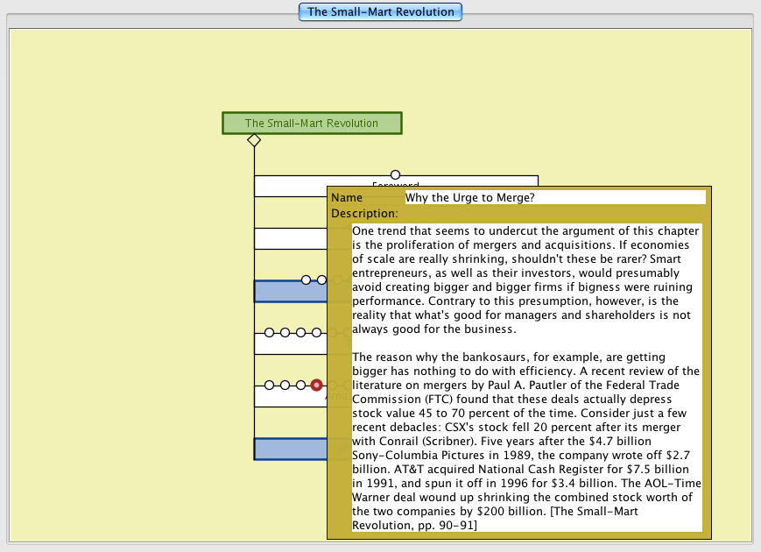The width and height of the screenshot is (761, 552).
Task: Select the green Small-Mart Revolution root node
Action: point(312,124)
